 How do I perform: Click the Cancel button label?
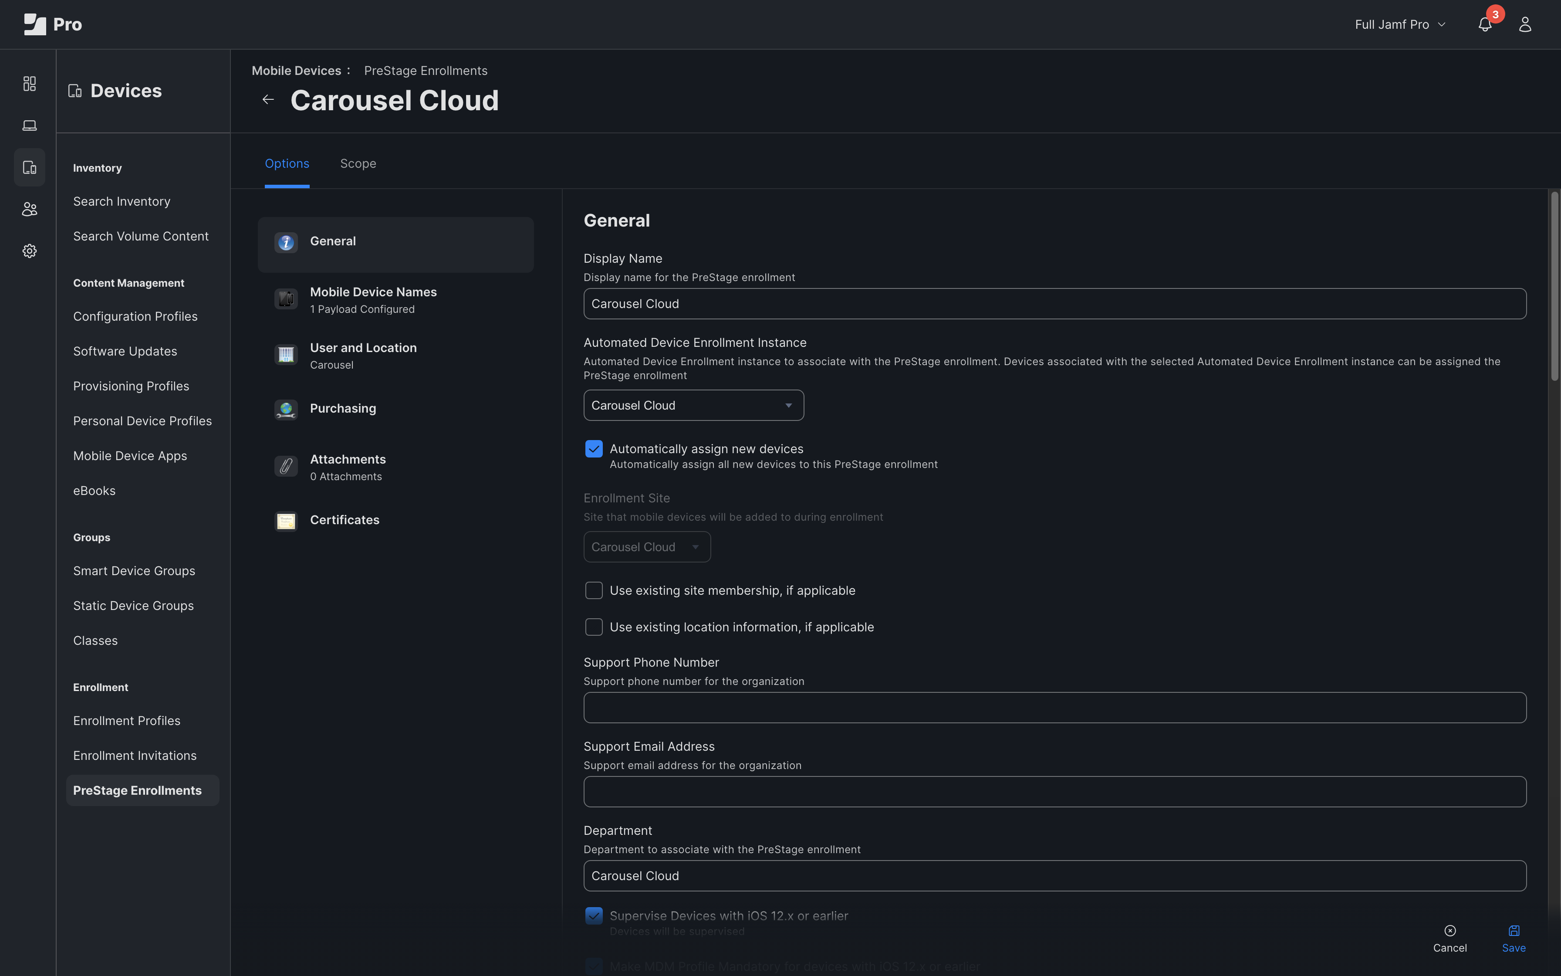pos(1450,948)
